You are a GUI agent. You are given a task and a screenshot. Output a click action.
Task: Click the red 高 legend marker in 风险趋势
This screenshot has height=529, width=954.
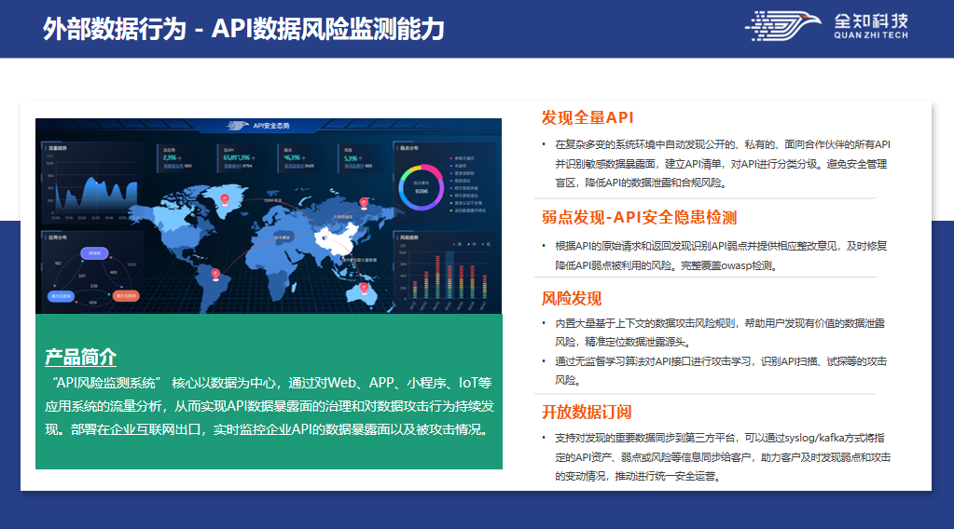pyautogui.click(x=454, y=244)
